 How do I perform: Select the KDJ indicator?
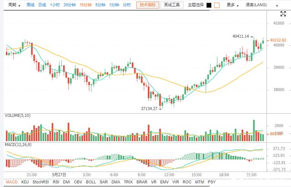25,182
